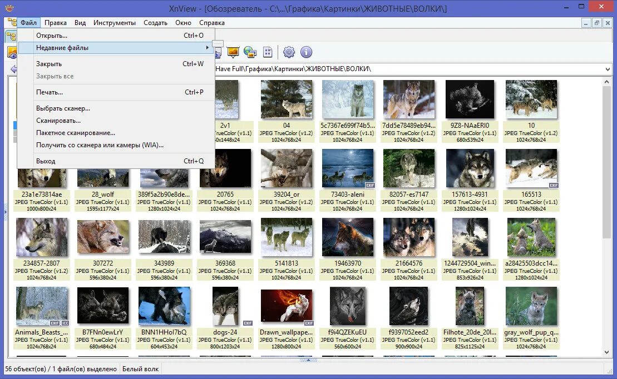Image resolution: width=617 pixels, height=379 pixels.
Task: Open the Справка menu
Action: pos(212,23)
